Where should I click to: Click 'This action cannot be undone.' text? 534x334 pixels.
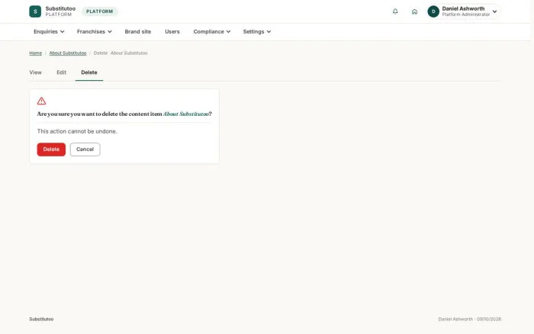77,131
